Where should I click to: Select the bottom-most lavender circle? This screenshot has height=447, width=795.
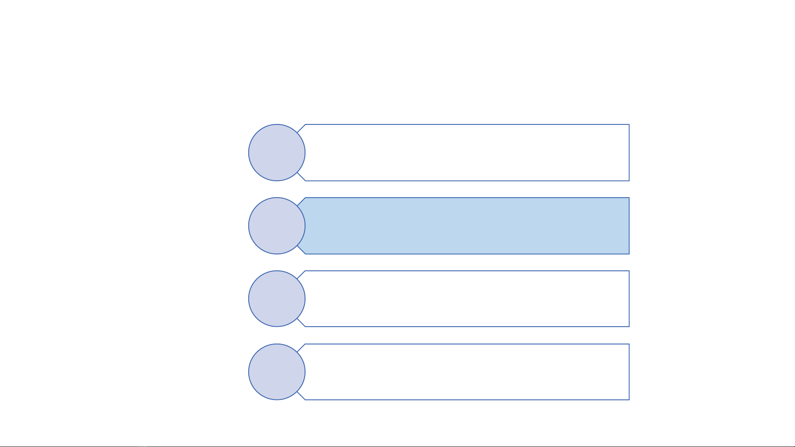[x=277, y=372]
